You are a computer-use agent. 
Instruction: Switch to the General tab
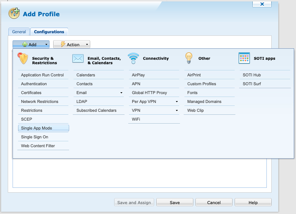(x=19, y=32)
